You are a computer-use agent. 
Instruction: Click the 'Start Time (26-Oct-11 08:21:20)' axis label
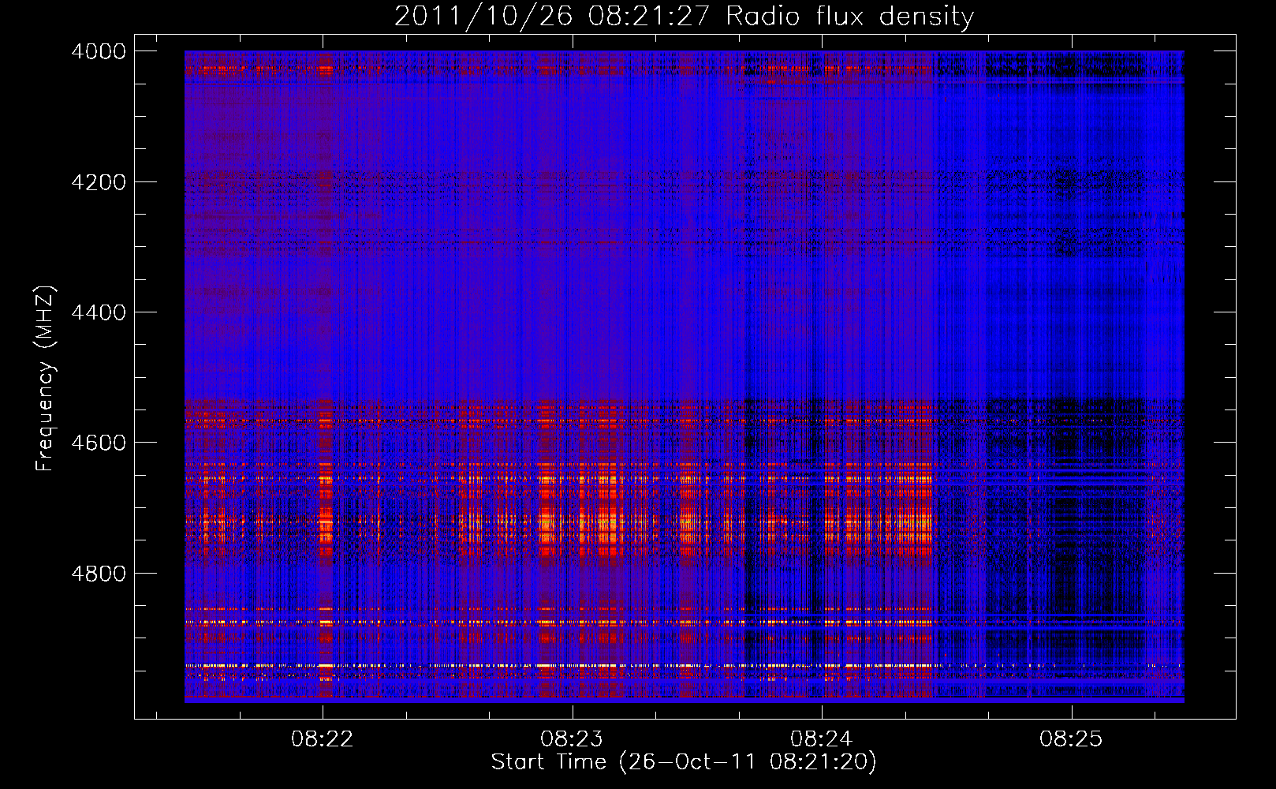(684, 762)
